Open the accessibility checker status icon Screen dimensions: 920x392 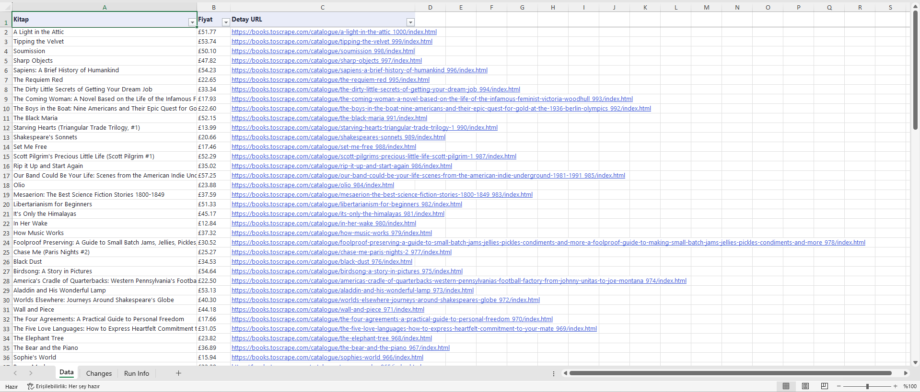[x=31, y=386]
